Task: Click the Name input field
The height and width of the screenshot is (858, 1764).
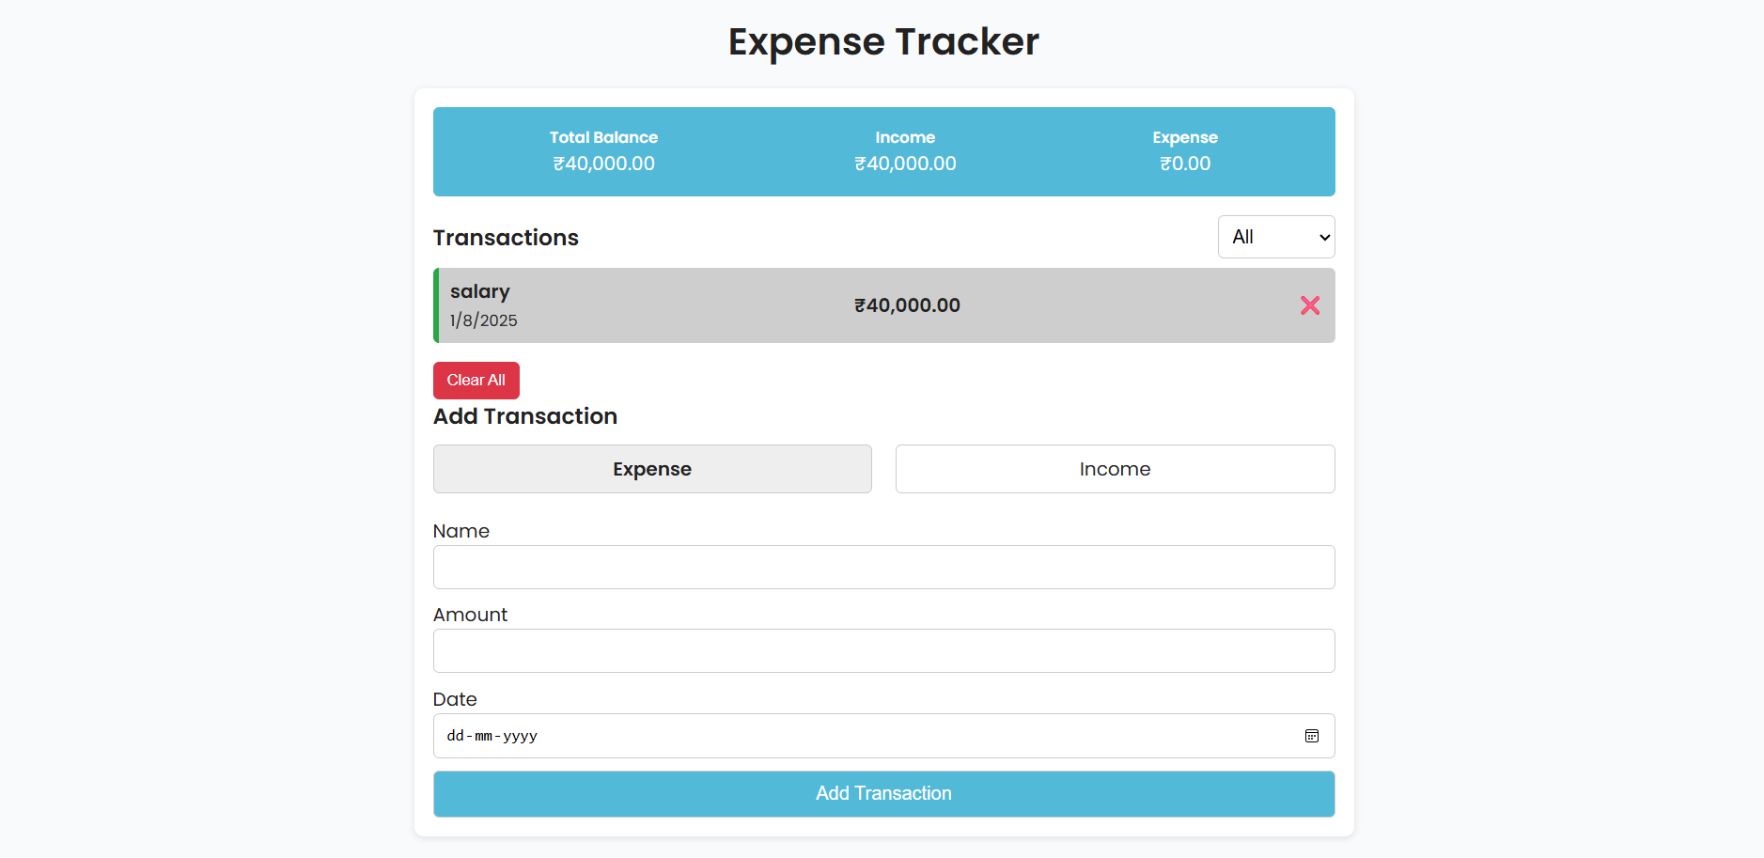Action: (x=883, y=567)
